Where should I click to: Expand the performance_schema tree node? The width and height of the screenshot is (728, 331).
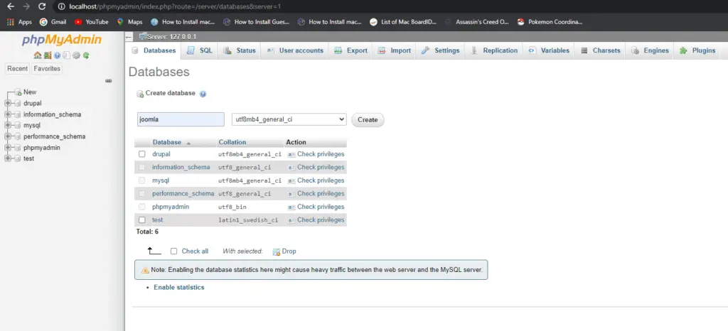pyautogui.click(x=7, y=137)
